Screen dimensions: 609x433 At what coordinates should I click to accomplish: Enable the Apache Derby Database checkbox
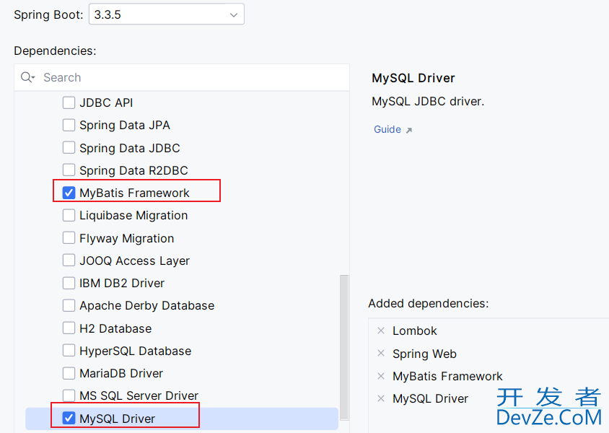pyautogui.click(x=69, y=305)
